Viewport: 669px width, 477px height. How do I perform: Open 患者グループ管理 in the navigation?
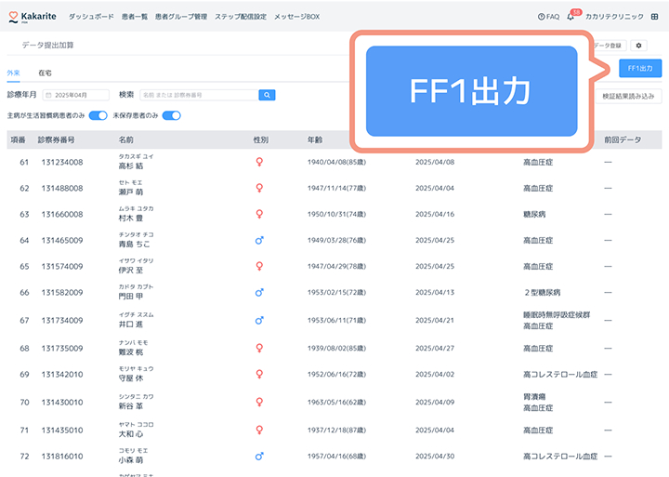coord(181,17)
